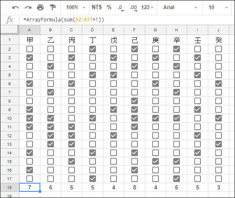Image resolution: width=235 pixels, height=198 pixels.
Task: Open the 100% zoom dropdown
Action: (76, 7)
